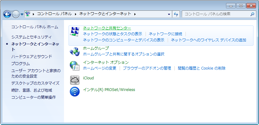Maximize the Control Panel window
The image size is (259, 125).
(x=241, y=6)
